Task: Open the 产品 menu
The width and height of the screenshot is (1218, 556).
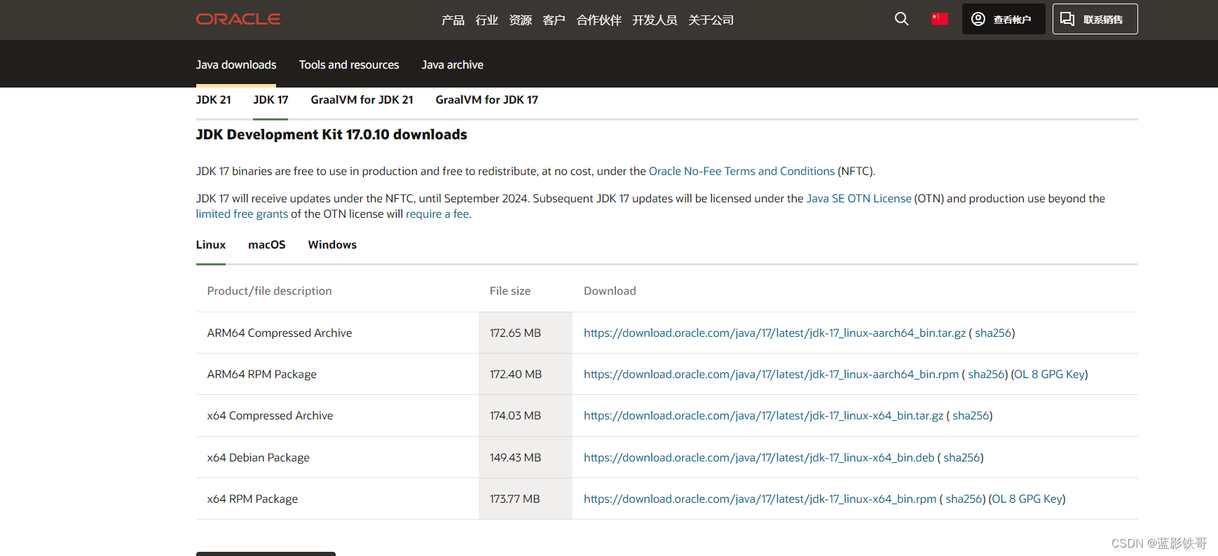Action: [x=453, y=20]
